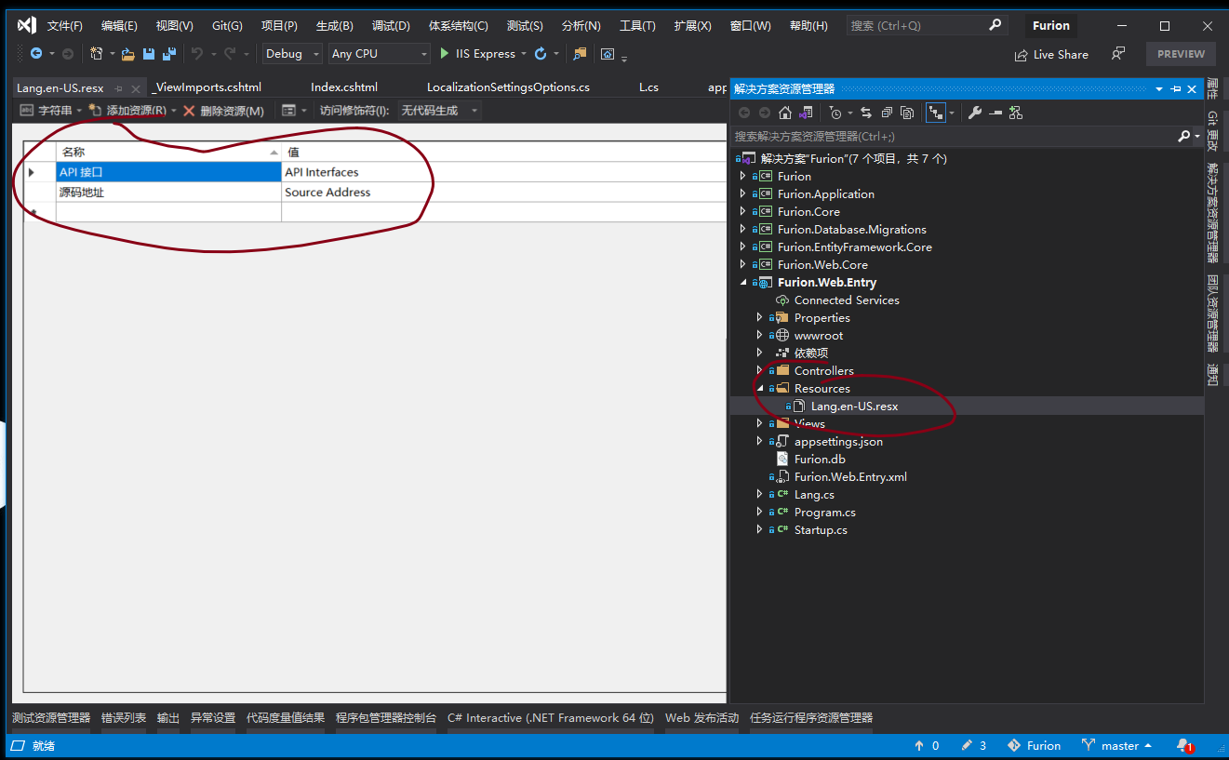Click the Save All toolbar icon
The width and height of the screenshot is (1229, 760).
tap(169, 54)
